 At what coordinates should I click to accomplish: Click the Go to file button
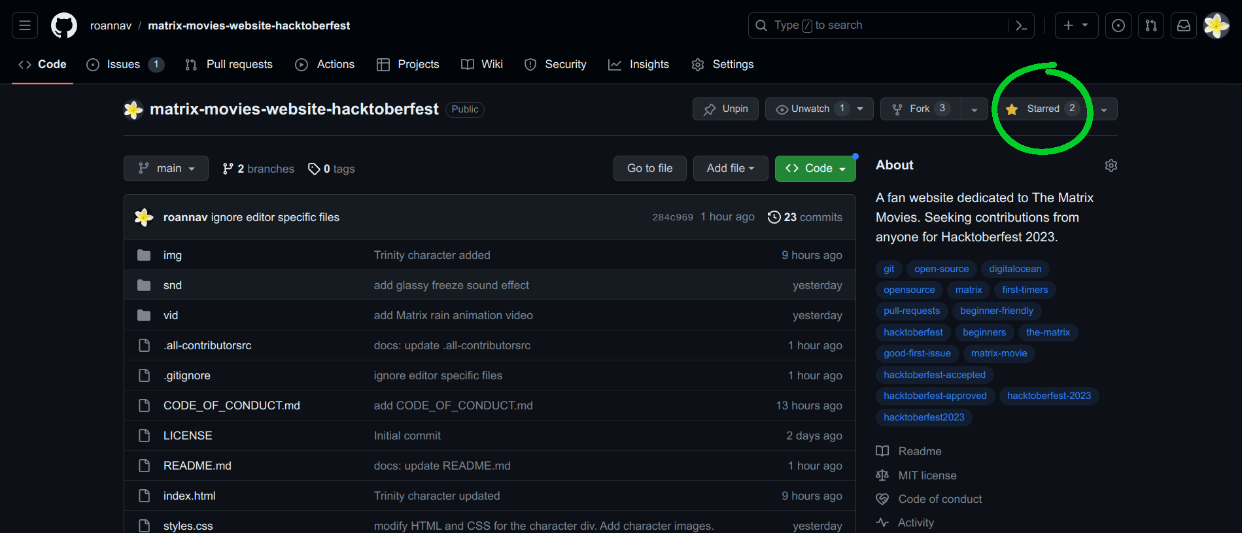pyautogui.click(x=649, y=168)
